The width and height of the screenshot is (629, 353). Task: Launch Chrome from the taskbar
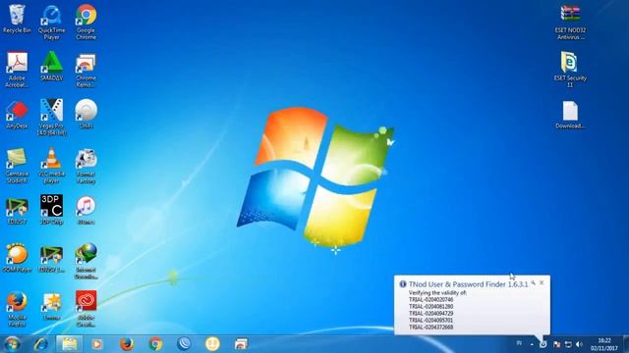click(155, 344)
